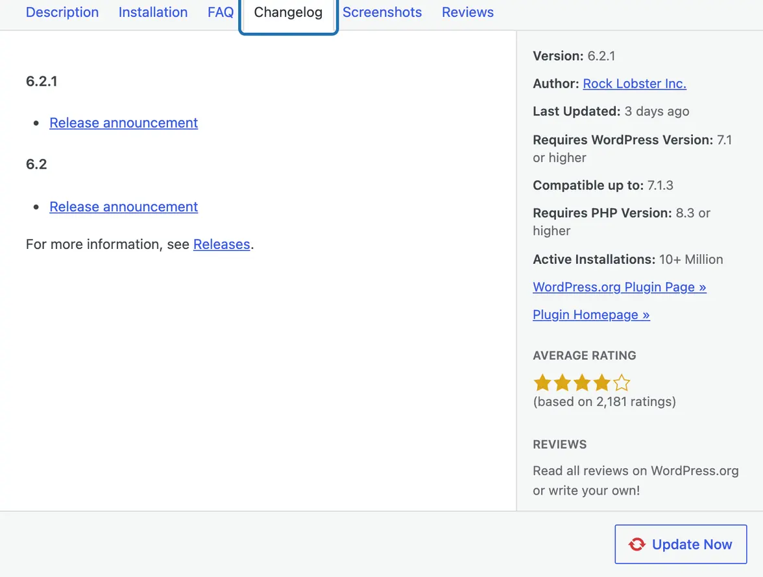
Task: Open the 6.2 Release announcement link
Action: point(123,207)
